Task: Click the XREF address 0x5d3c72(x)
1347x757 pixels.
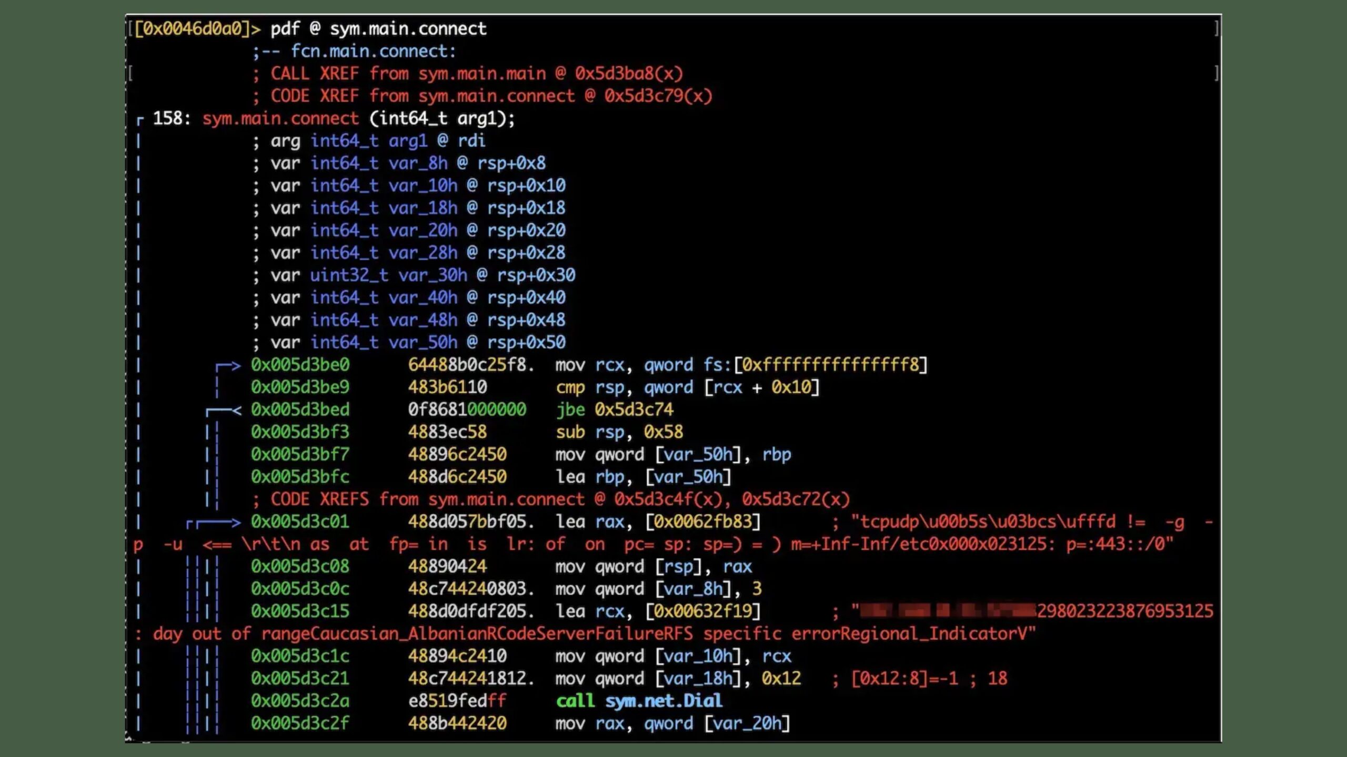Action: coord(796,499)
